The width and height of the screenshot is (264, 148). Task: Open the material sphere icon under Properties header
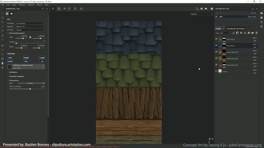click(x=12, y=14)
